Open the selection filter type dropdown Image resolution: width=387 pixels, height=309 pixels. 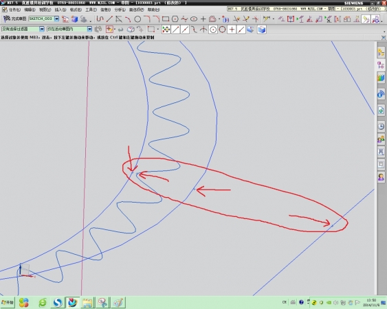(x=42, y=29)
